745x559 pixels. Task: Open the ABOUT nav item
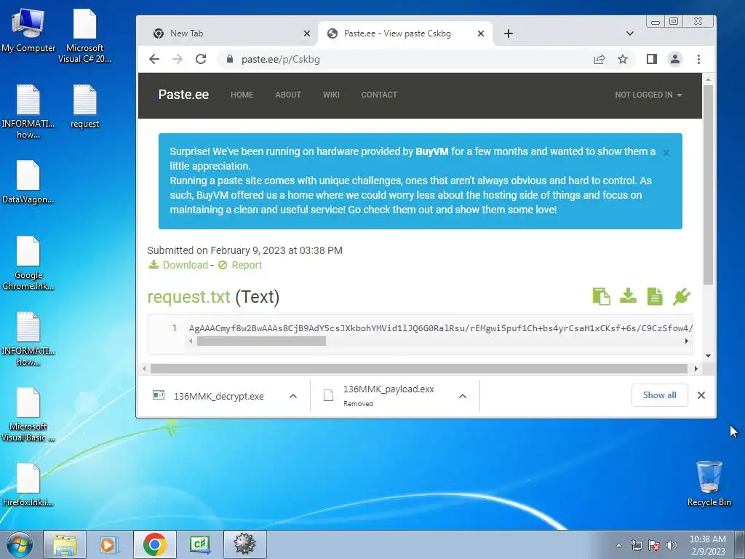pyautogui.click(x=288, y=95)
